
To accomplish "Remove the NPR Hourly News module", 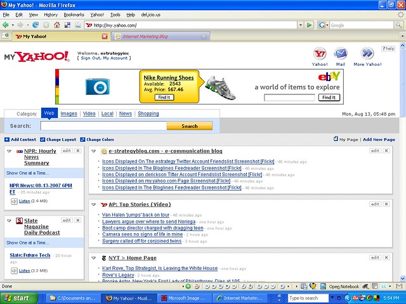I will tap(77, 151).
